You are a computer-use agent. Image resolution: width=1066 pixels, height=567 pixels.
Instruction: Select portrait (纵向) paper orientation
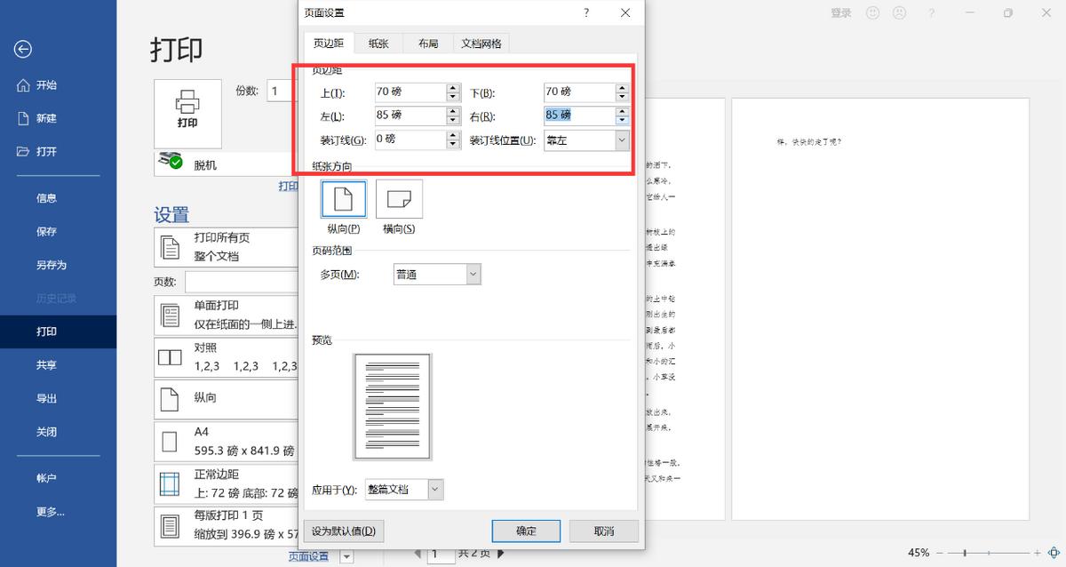pos(343,197)
